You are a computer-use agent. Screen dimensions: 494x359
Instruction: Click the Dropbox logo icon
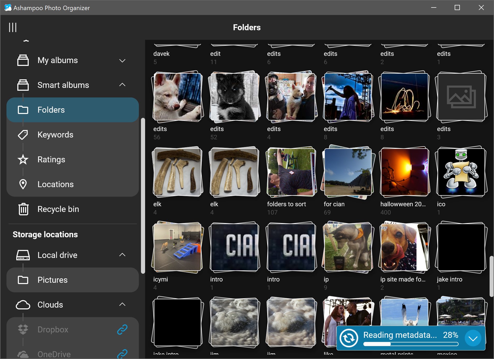coord(23,330)
